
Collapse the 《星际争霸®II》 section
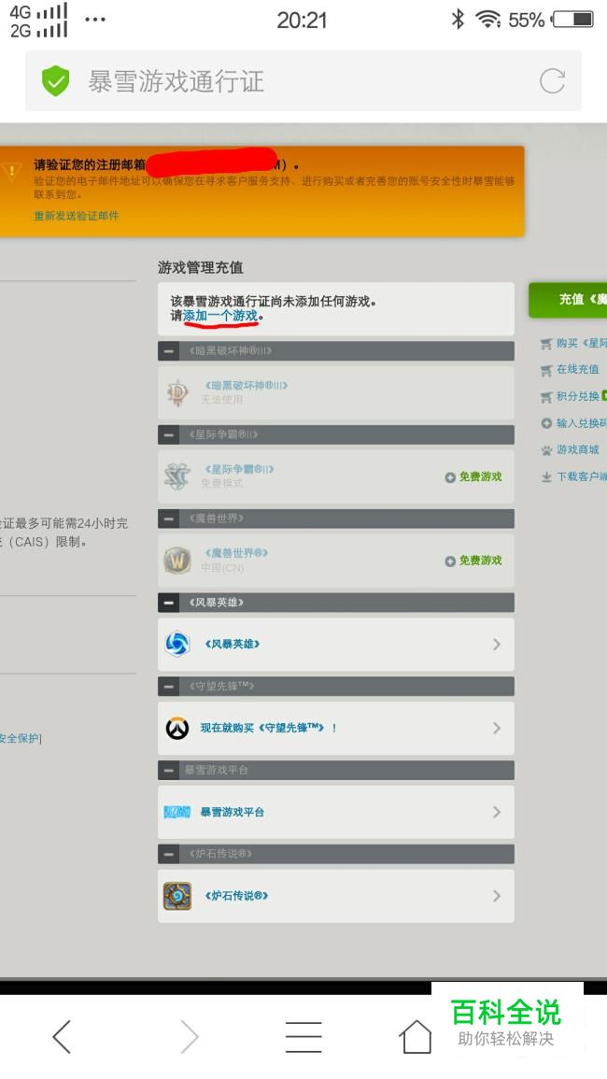pyautogui.click(x=169, y=435)
